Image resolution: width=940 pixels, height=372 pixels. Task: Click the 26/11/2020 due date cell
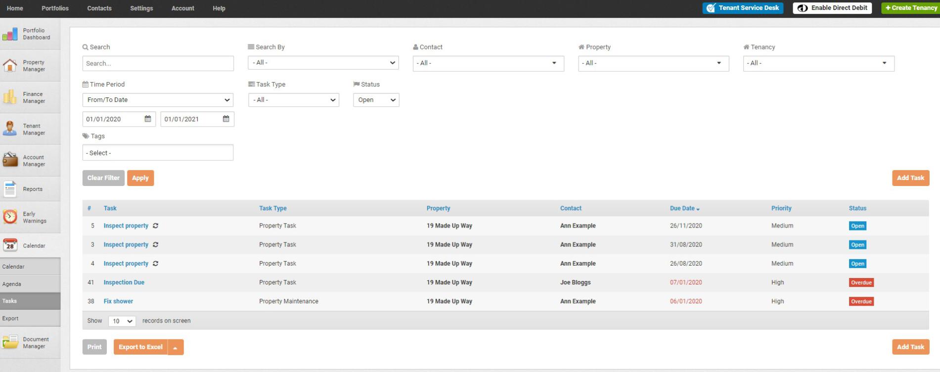coord(686,226)
